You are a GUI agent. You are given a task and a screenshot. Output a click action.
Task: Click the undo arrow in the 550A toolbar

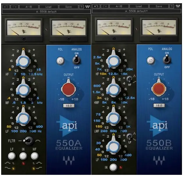6,7
